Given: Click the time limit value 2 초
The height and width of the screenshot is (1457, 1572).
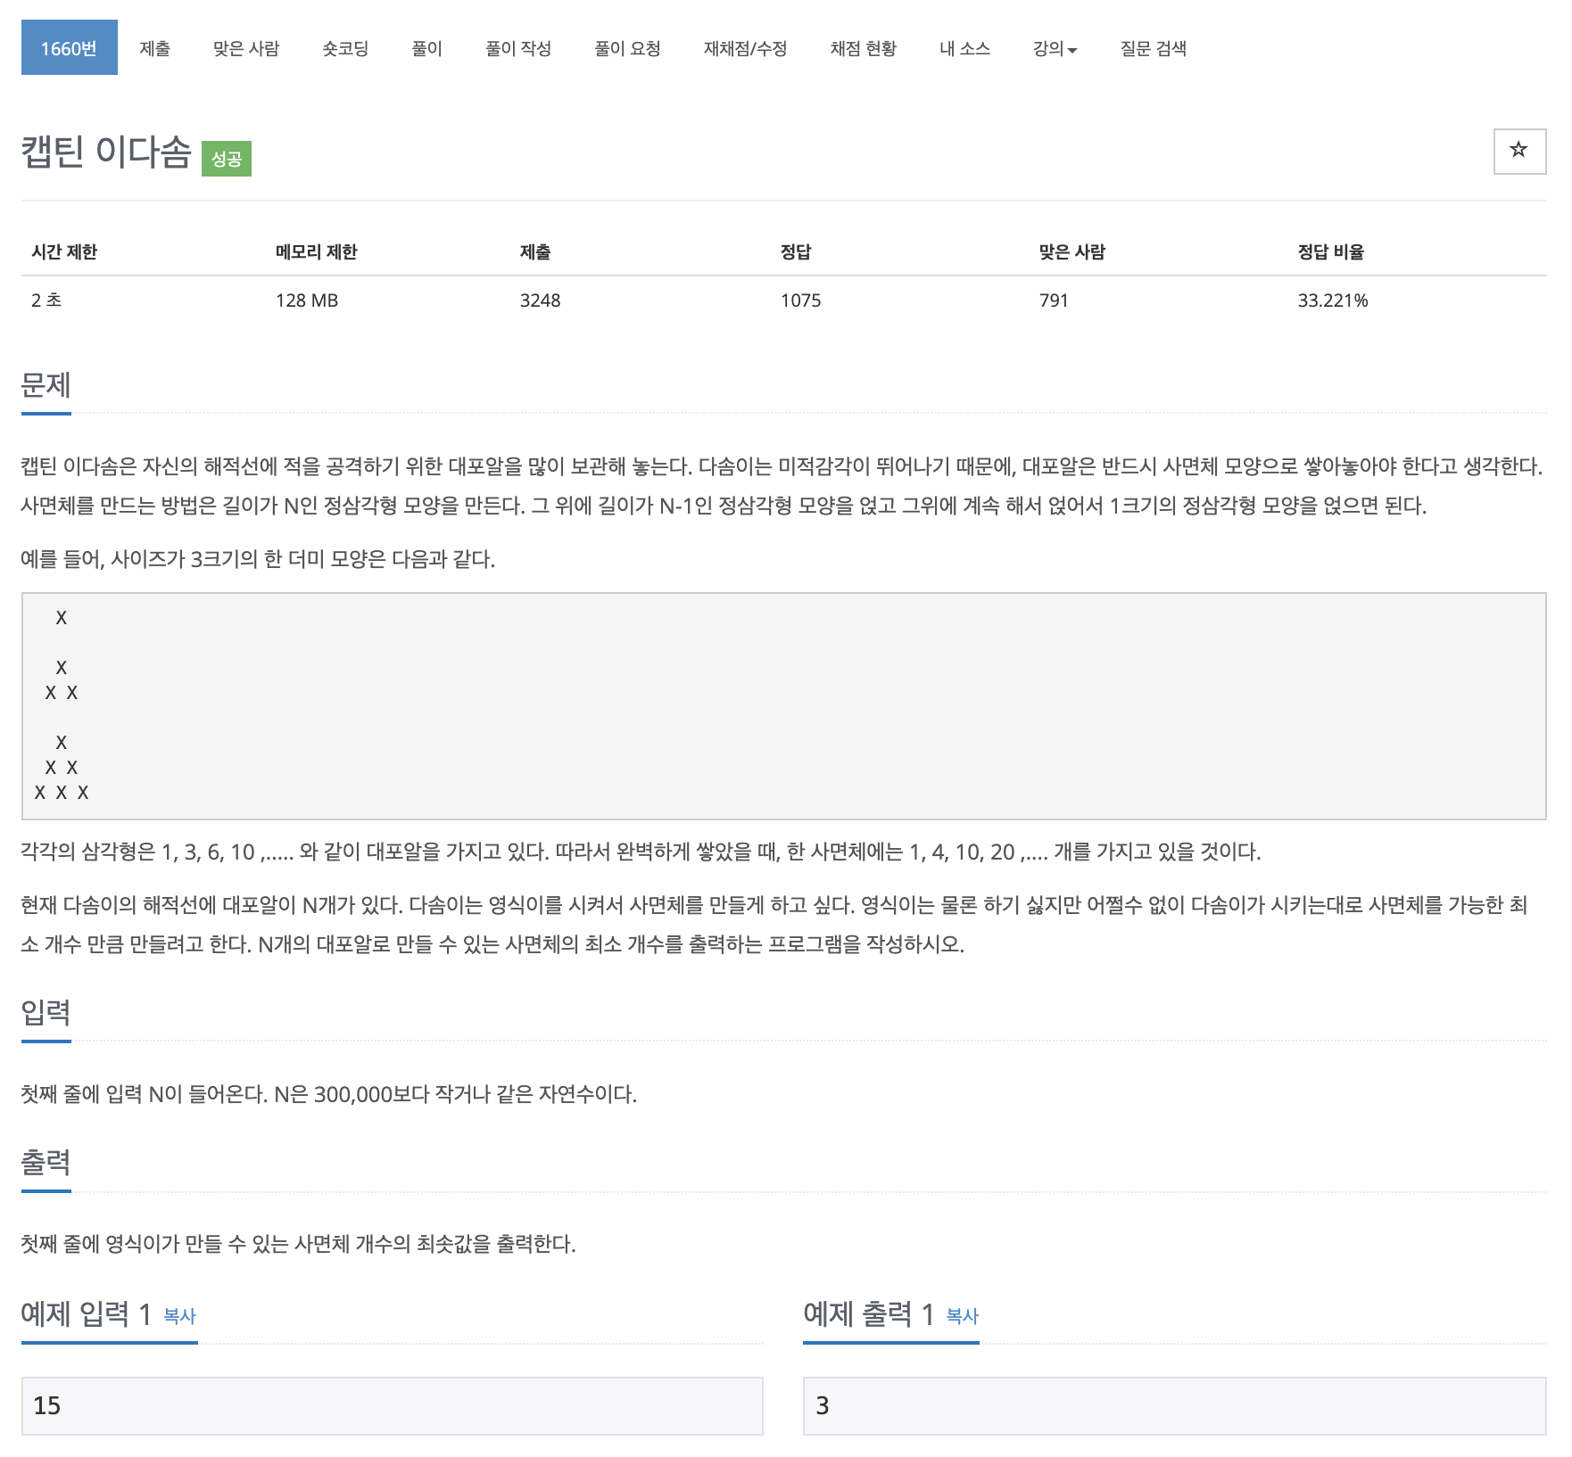Looking at the screenshot, I should point(46,300).
